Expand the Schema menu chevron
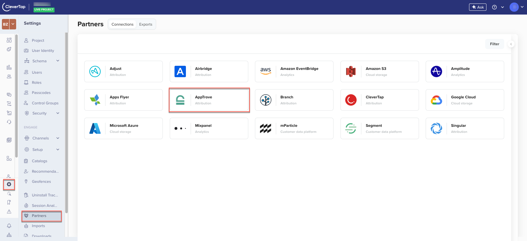 [x=58, y=61]
